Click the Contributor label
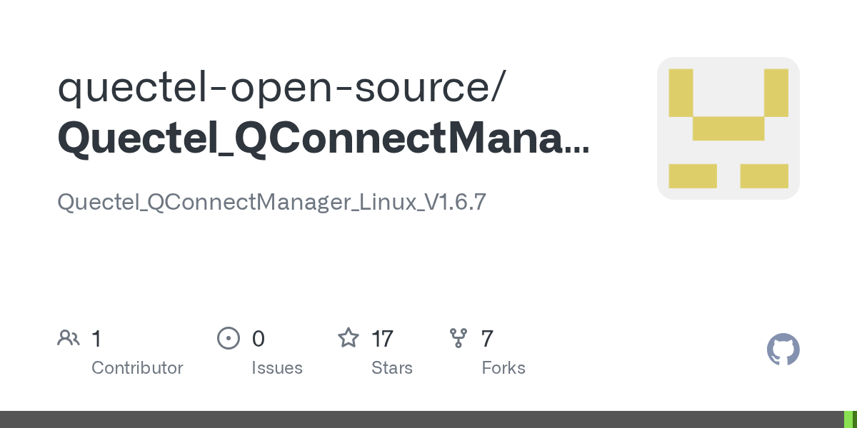The height and width of the screenshot is (428, 857). (137, 368)
